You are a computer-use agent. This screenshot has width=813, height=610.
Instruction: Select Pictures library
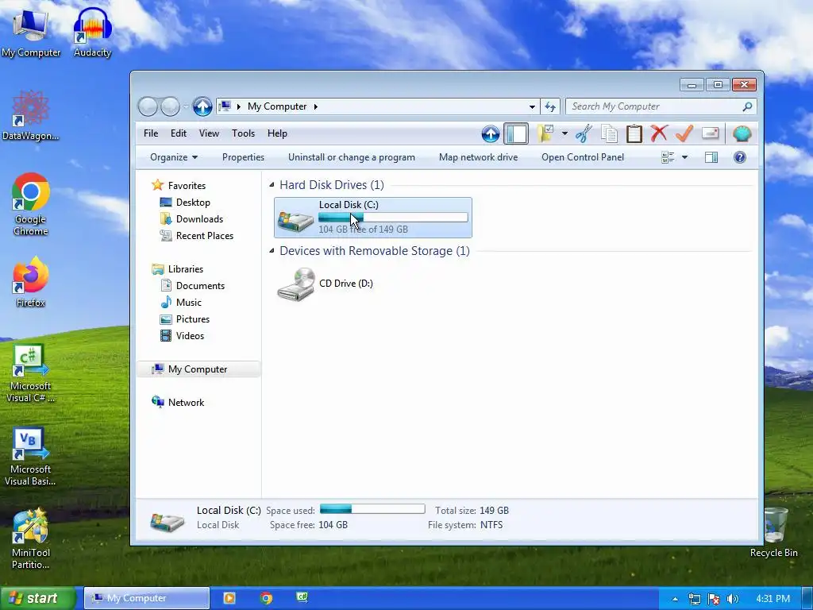pos(193,319)
